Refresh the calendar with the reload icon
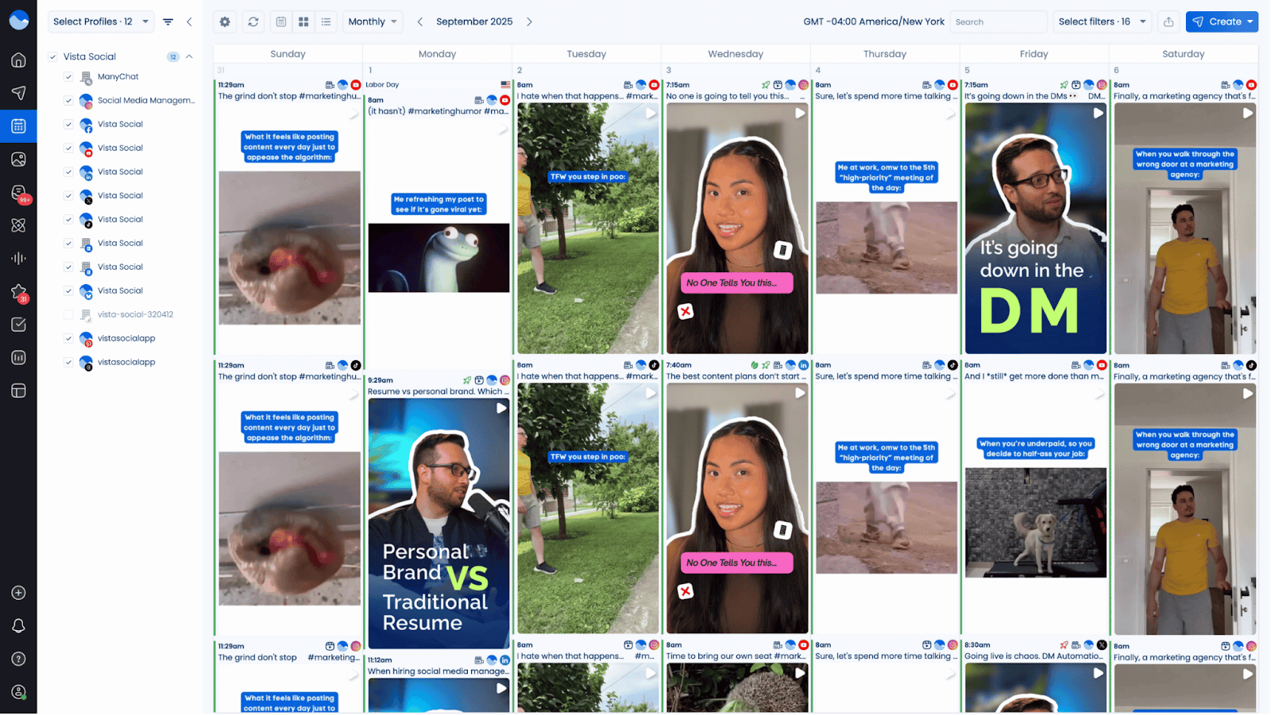Image resolution: width=1271 pixels, height=715 pixels. pos(253,22)
